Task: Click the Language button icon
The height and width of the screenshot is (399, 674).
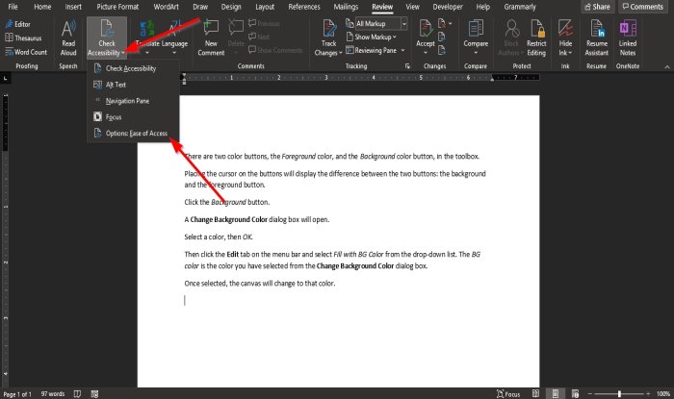Action: [x=174, y=28]
